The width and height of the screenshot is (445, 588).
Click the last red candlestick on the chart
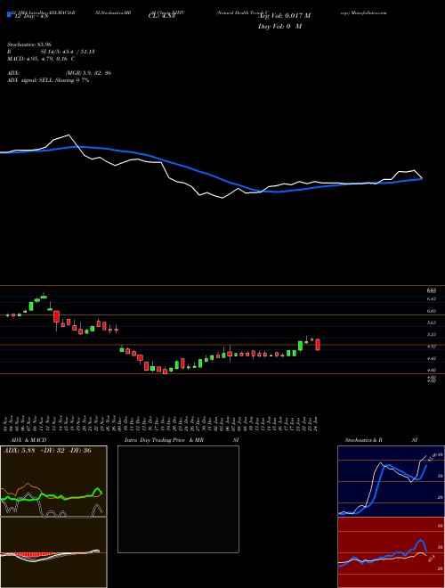(x=318, y=345)
